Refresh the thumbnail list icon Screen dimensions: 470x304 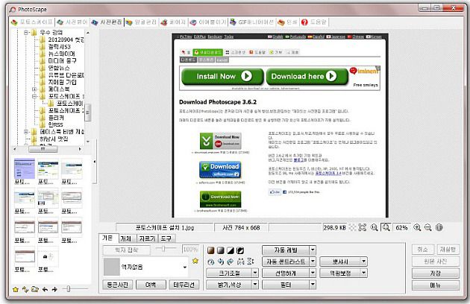pos(25,289)
